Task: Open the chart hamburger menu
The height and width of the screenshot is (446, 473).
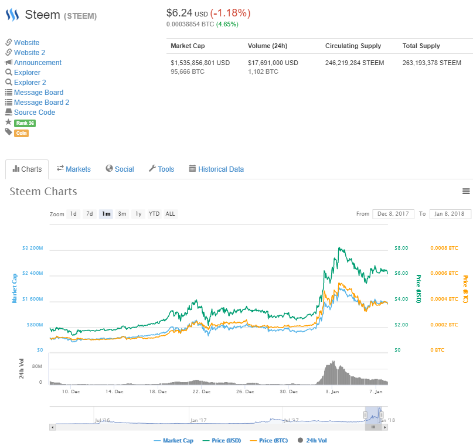Action: [x=466, y=191]
